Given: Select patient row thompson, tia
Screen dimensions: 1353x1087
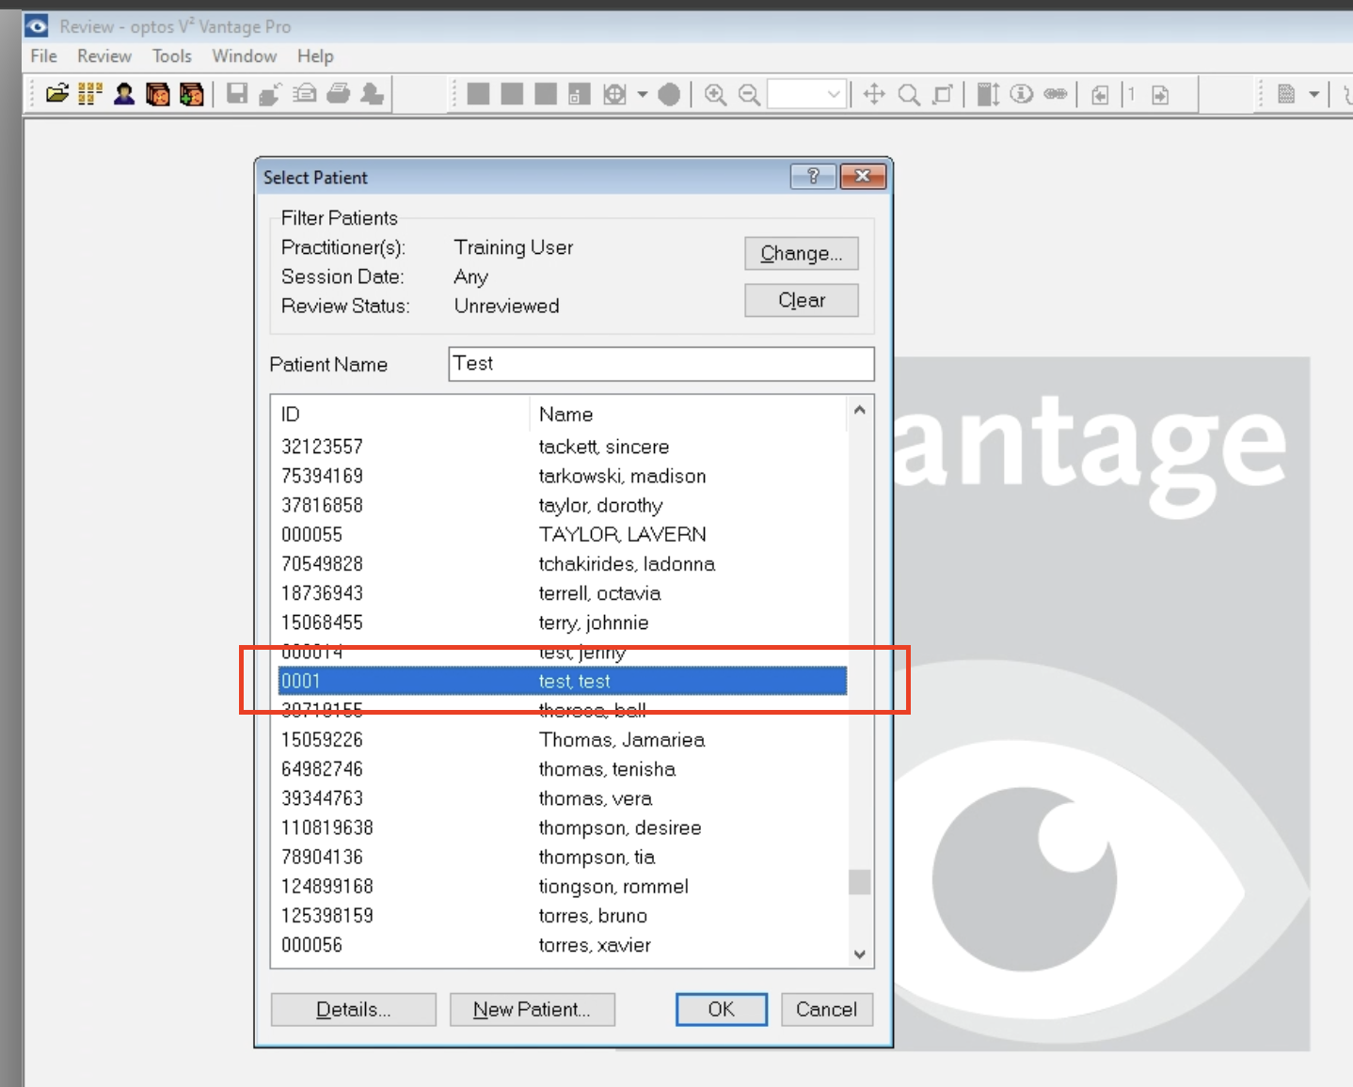Looking at the screenshot, I should 563,857.
